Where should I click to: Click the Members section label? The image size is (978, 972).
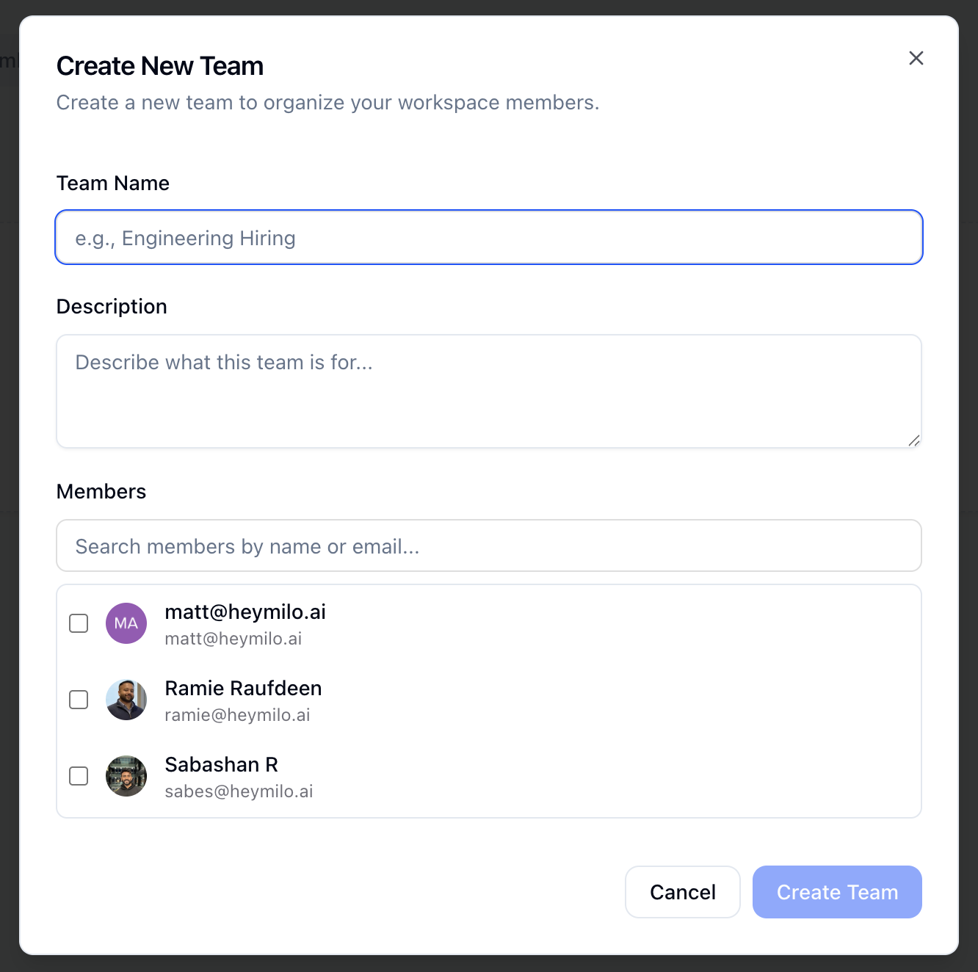pyautogui.click(x=101, y=491)
